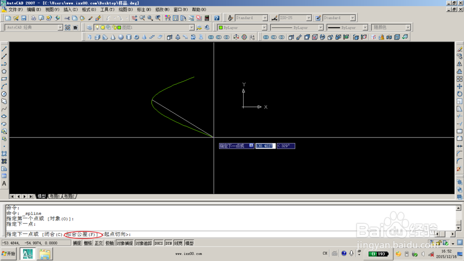This screenshot has height=261, width=464.
Task: Click the Rotate tool in modify toolbar
Action: tap(459, 94)
